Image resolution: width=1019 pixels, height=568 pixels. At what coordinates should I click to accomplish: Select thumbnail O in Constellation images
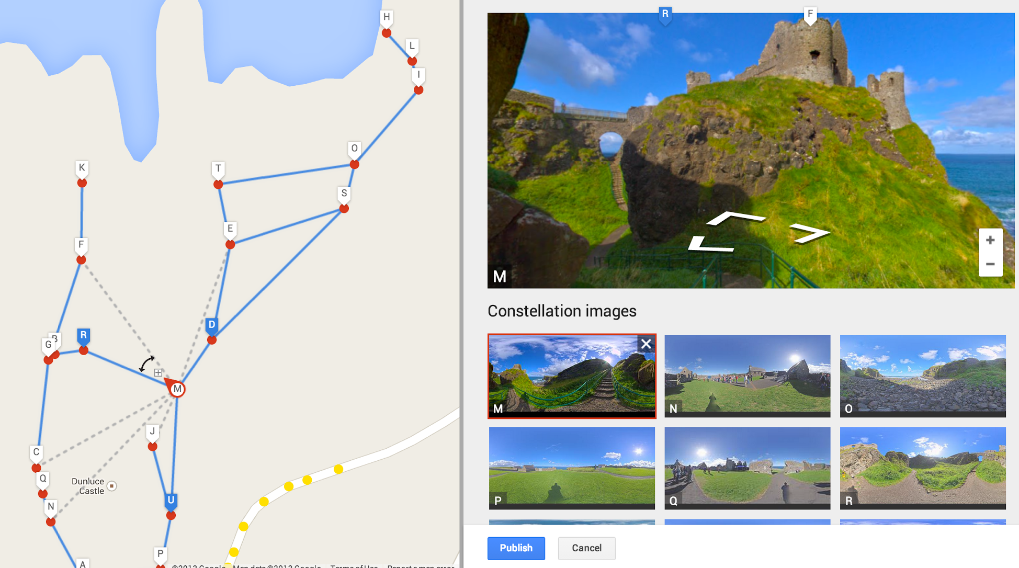pos(922,376)
